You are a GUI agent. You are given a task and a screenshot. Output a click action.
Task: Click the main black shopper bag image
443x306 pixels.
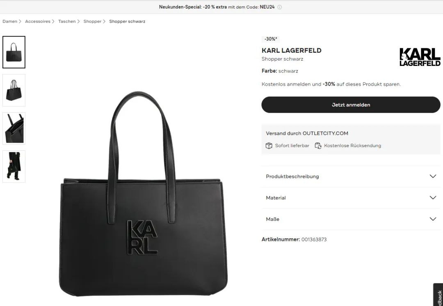pos(143,194)
